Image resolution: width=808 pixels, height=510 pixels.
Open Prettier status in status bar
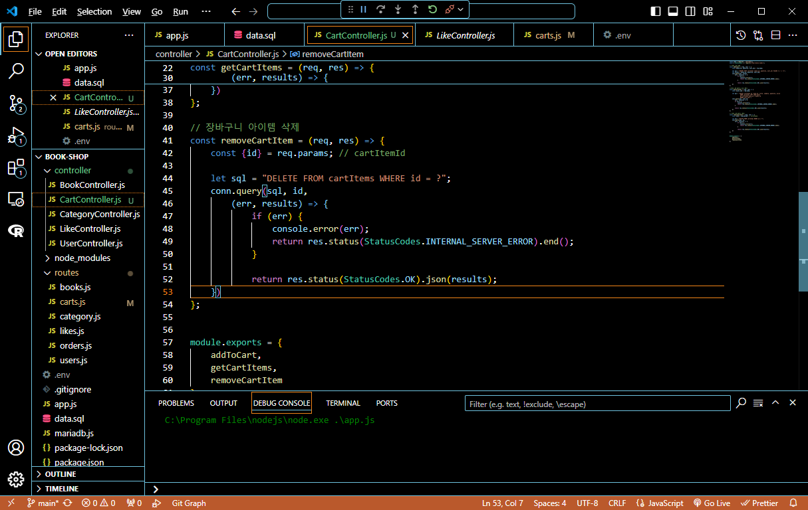[x=759, y=503]
